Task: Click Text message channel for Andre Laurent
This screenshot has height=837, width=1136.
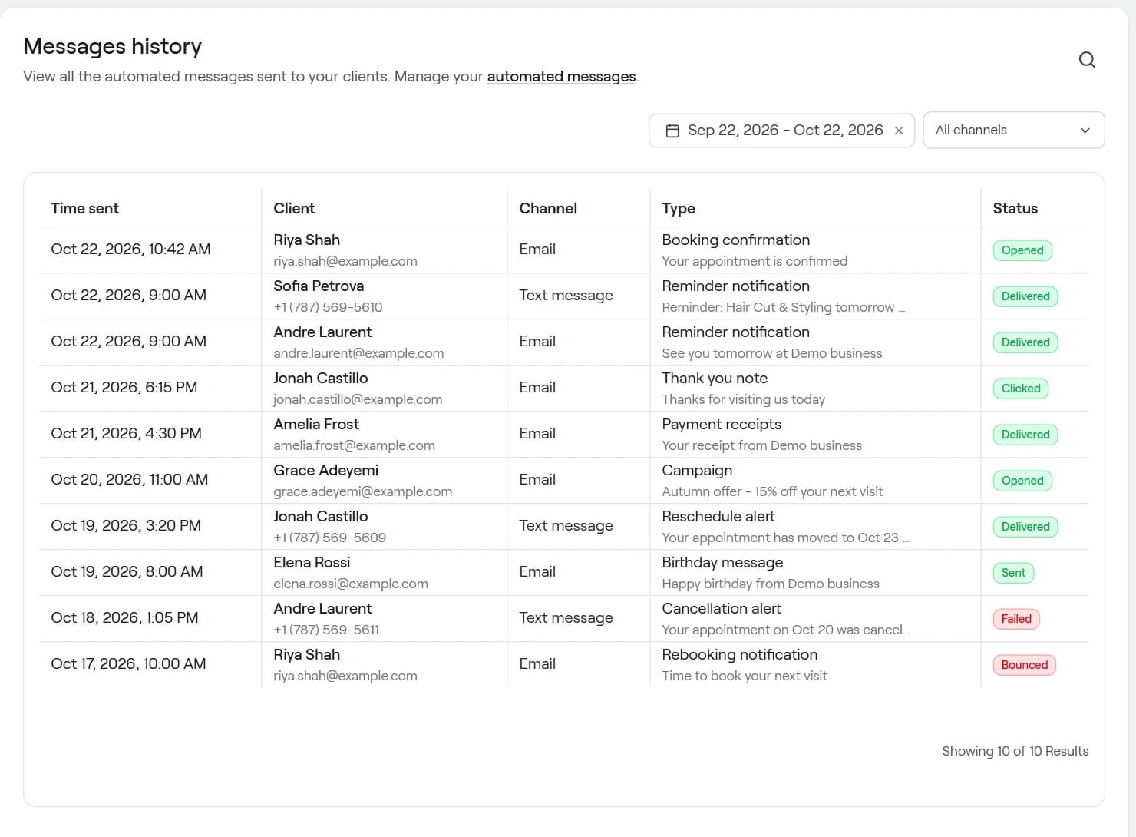Action: (566, 617)
